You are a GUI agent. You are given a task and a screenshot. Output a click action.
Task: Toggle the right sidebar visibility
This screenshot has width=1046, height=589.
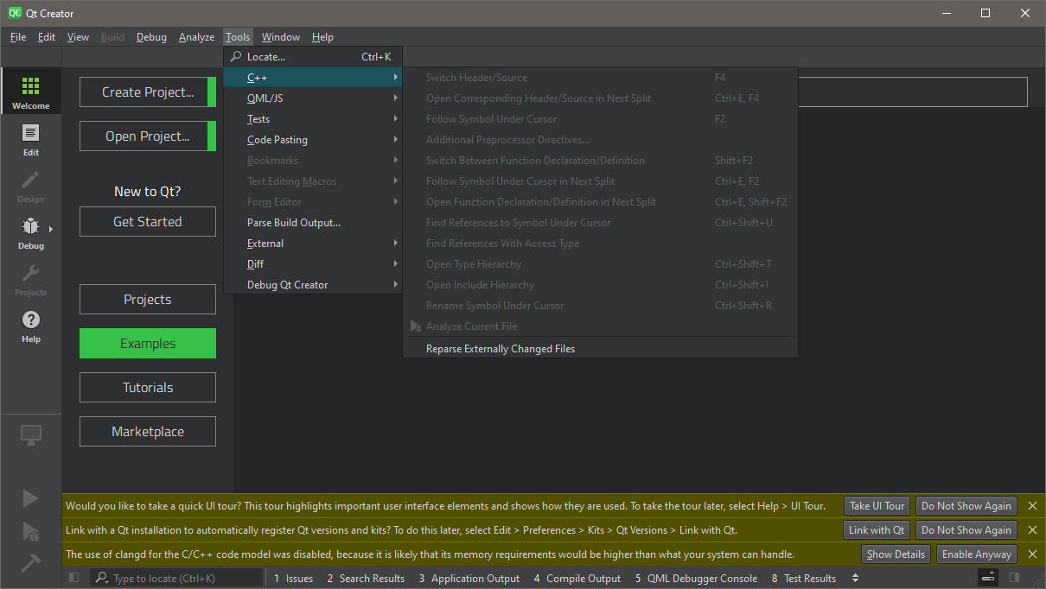pyautogui.click(x=1014, y=578)
